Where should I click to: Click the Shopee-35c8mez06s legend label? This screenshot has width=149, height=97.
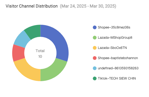114,27
